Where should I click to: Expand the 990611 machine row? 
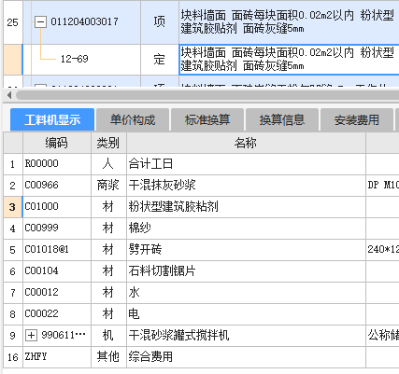coord(31,336)
